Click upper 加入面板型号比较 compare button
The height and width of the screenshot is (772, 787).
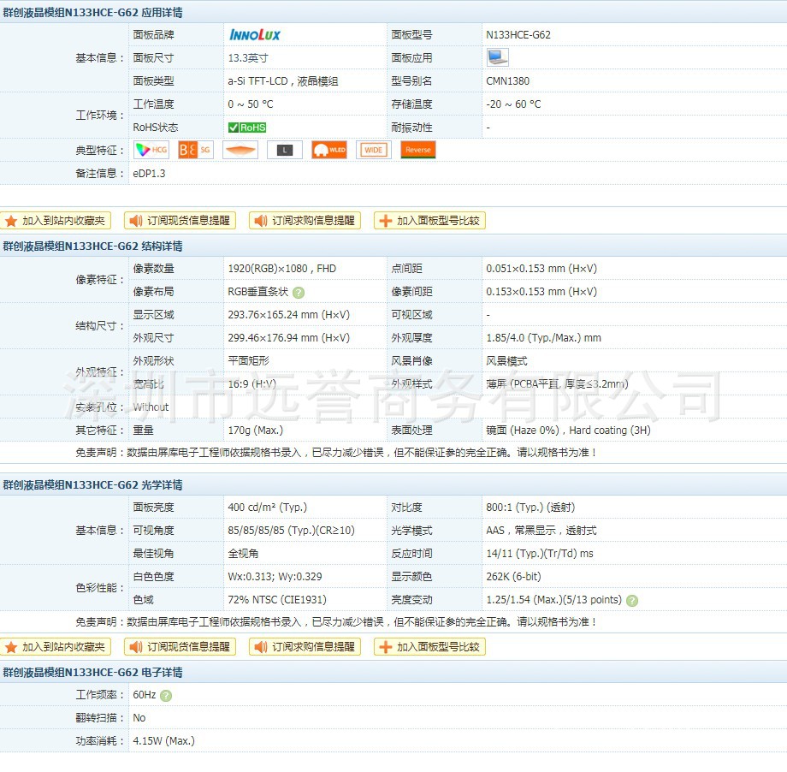click(429, 221)
